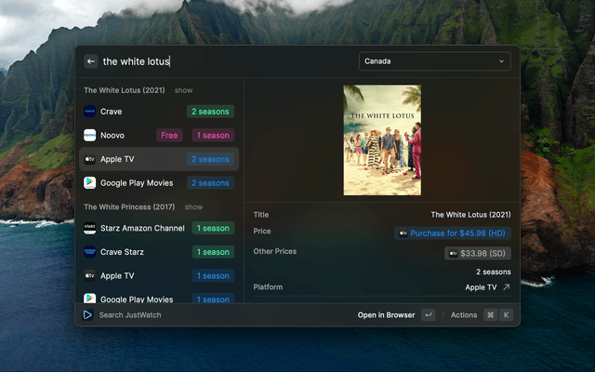Click the Noovo provider icon
This screenshot has height=372, width=595.
pyautogui.click(x=90, y=135)
